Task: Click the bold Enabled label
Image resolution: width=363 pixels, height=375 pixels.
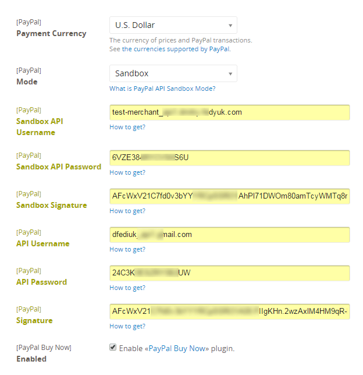Action: [31, 359]
